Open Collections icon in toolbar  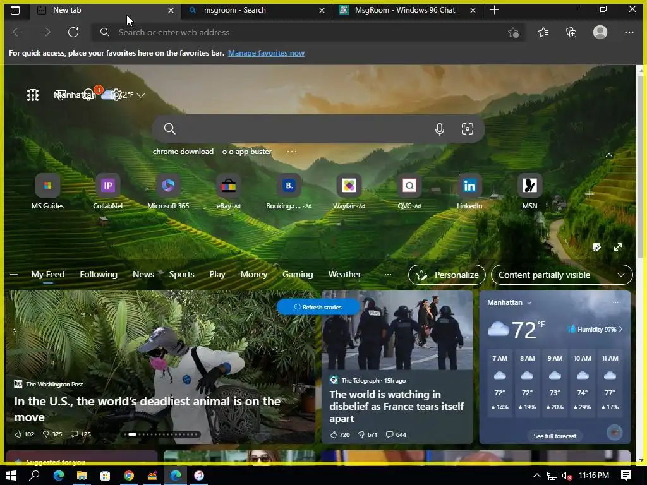coord(571,32)
